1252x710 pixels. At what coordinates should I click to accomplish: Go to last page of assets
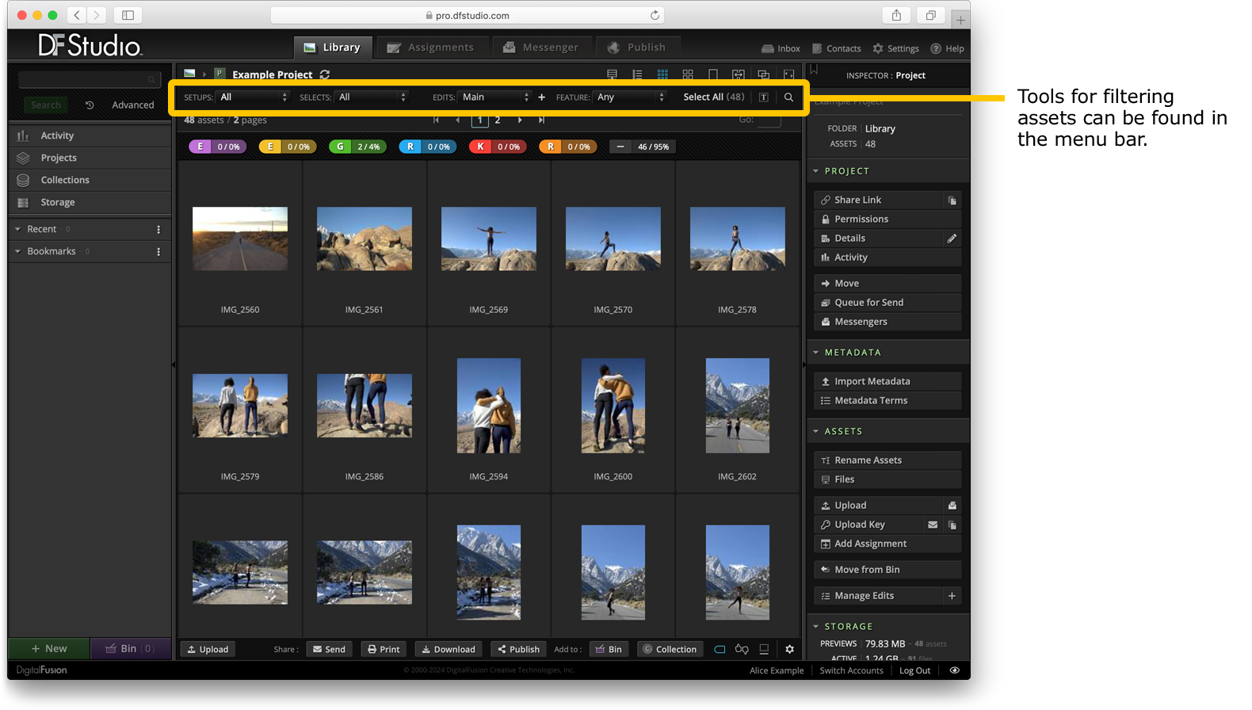[541, 120]
